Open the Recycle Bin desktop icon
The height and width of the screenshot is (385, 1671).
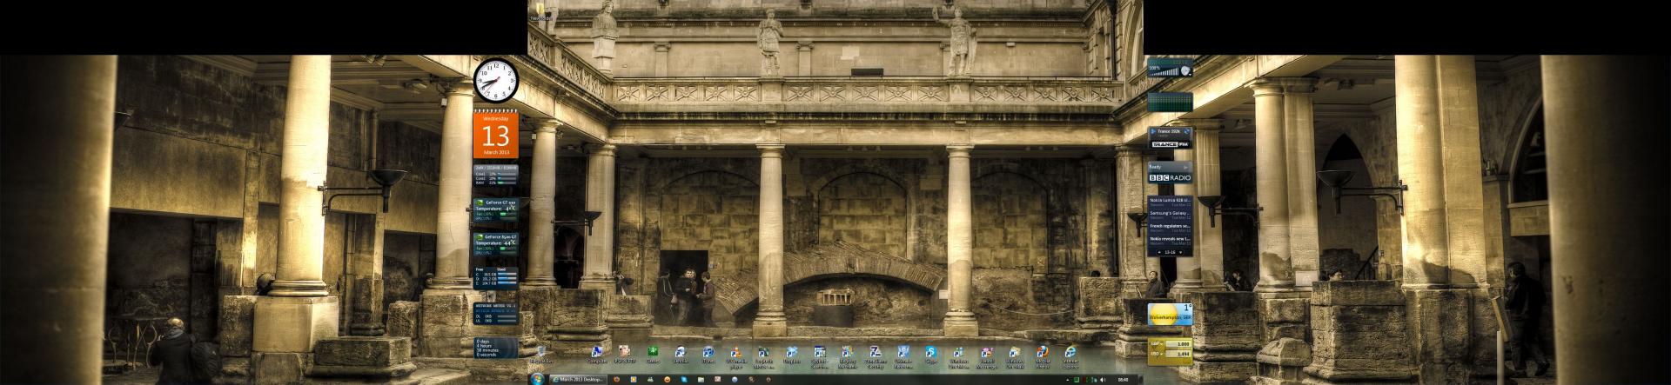click(x=540, y=352)
